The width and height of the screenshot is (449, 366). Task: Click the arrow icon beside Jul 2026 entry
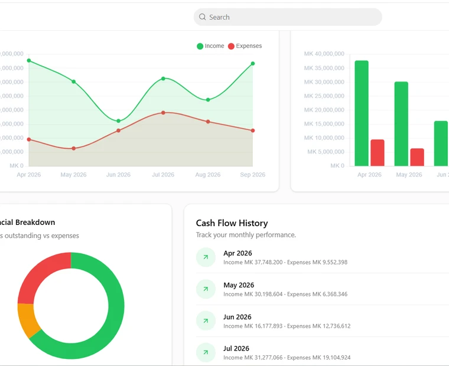coord(206,352)
